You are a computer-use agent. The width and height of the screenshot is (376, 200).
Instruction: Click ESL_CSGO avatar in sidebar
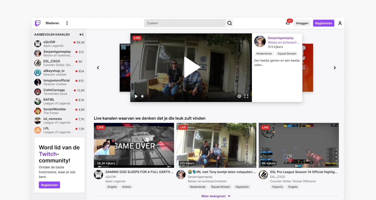[x=38, y=63]
